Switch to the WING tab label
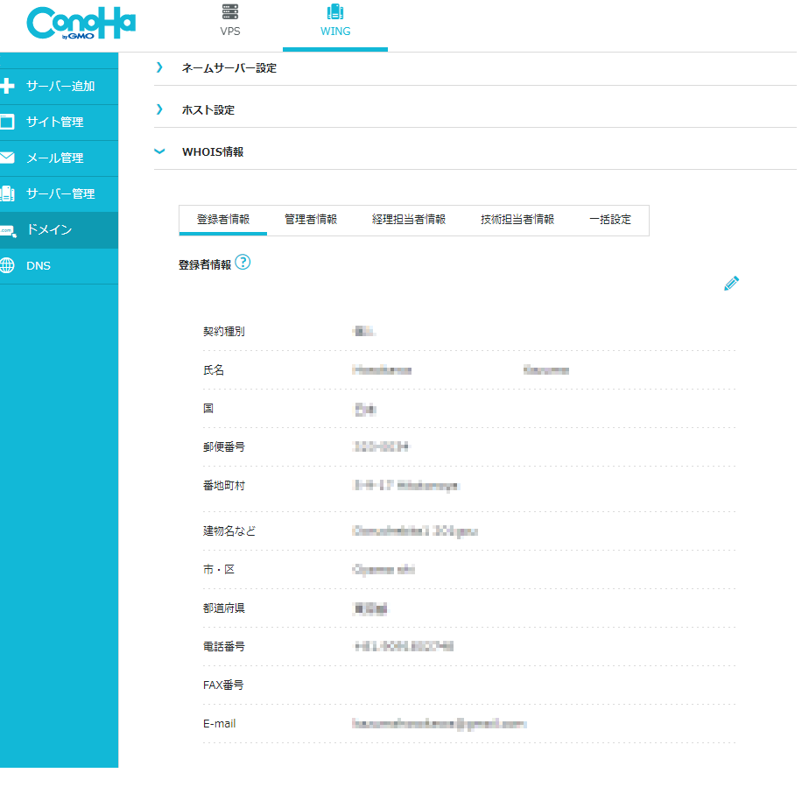Image resolution: width=809 pixels, height=787 pixels. [x=335, y=32]
